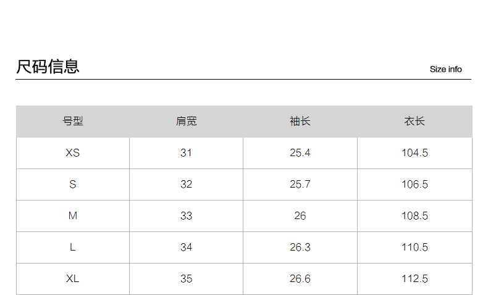Click the XS size cell
Screen dimensions: 488x295
(73, 152)
